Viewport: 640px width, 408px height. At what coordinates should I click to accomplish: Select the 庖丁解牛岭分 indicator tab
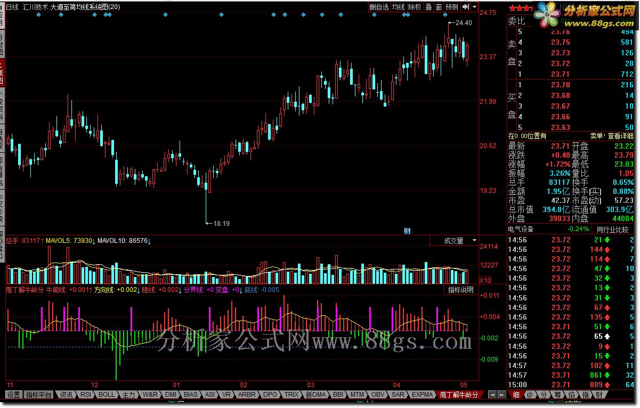coord(460,395)
